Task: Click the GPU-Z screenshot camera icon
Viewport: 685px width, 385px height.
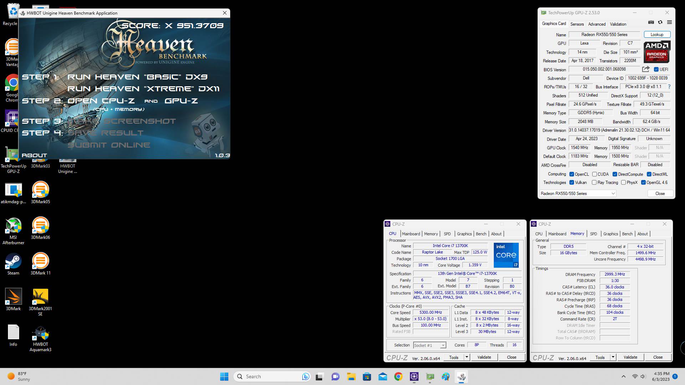Action: pos(651,22)
